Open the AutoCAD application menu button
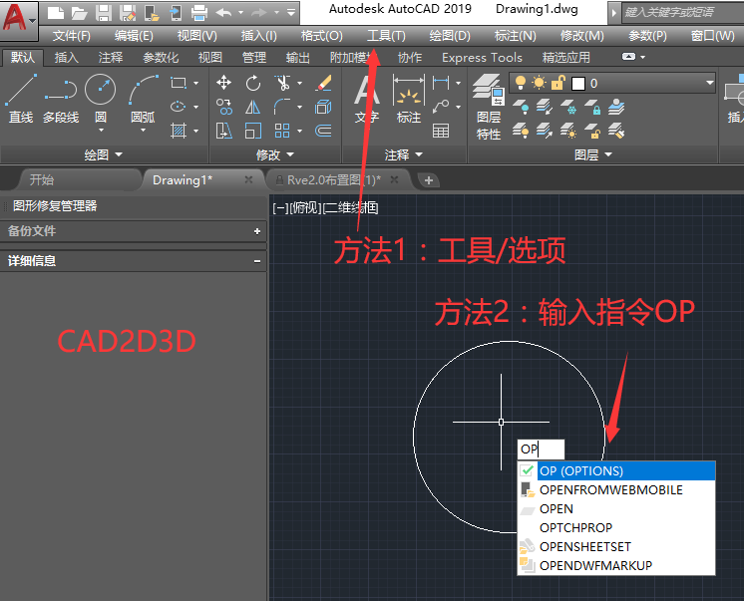744x601 pixels. (x=18, y=19)
